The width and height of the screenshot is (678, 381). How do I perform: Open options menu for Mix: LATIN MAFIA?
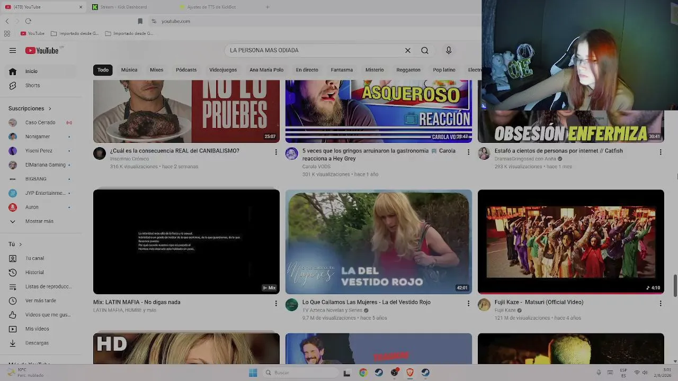click(276, 304)
